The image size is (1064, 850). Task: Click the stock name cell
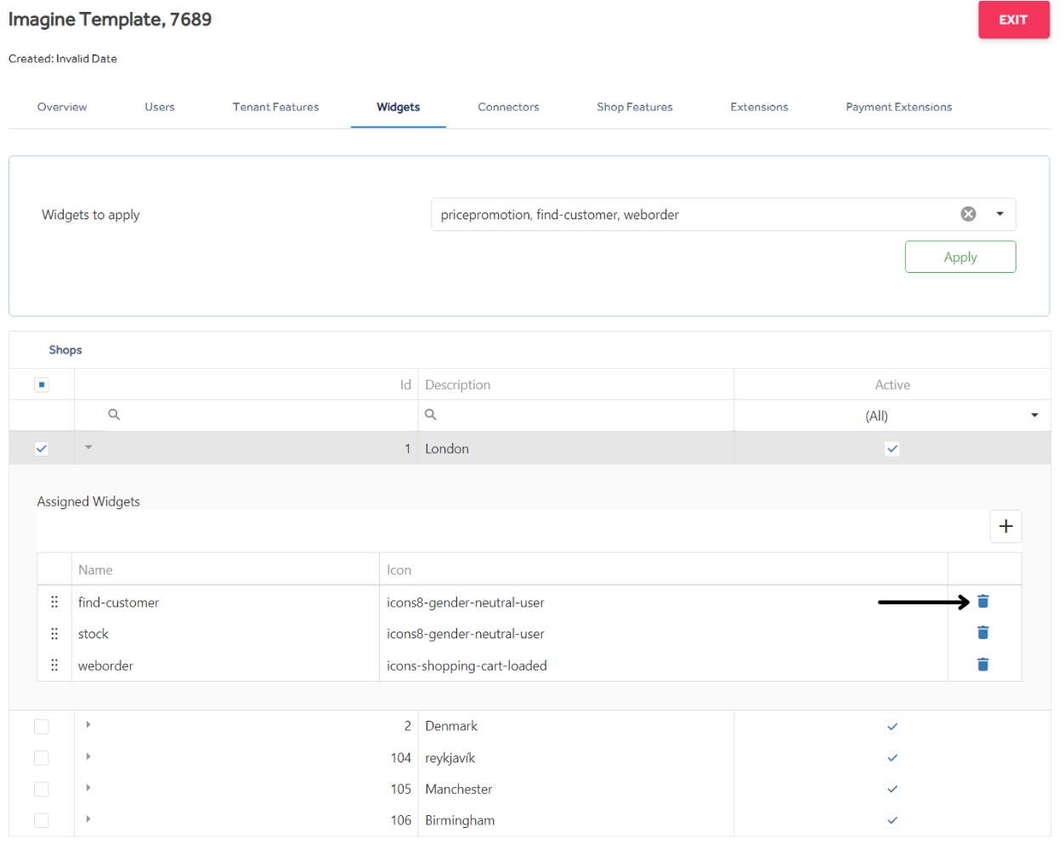pos(225,633)
